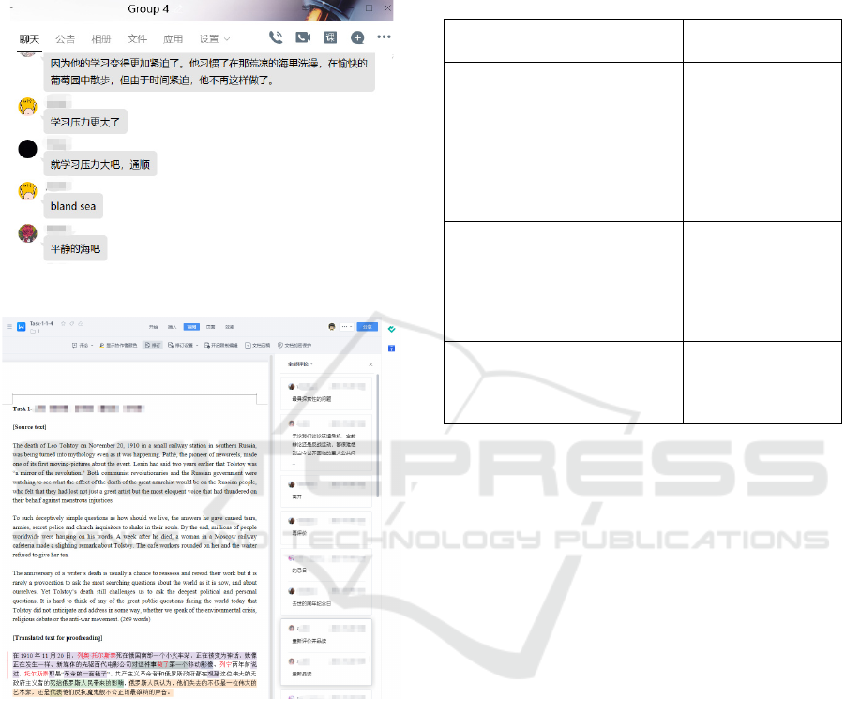This screenshot has height=712, width=845.
Task: Open the 页面 Page ribbon tab
Action: (211, 327)
